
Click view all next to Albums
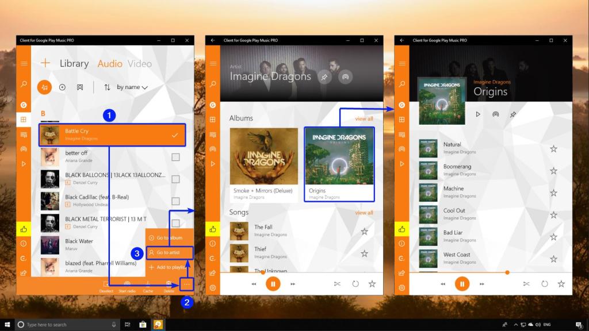coord(364,119)
